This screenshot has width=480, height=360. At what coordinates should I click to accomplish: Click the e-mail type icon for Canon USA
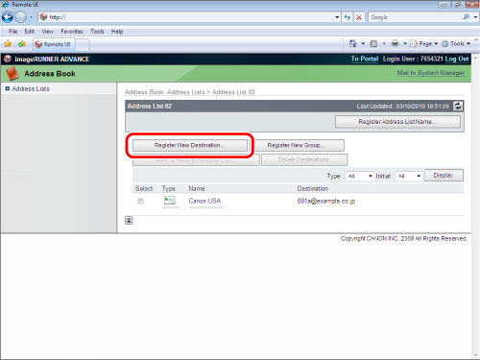pos(170,201)
